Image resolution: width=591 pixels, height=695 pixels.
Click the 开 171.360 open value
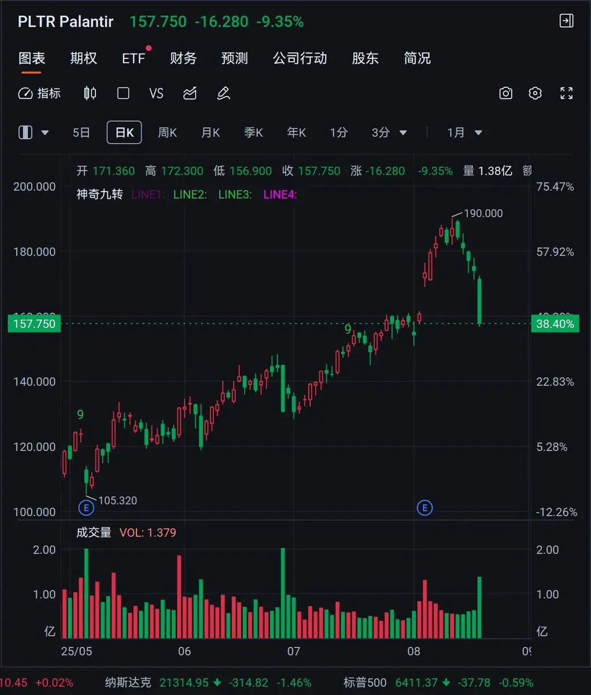pos(105,171)
